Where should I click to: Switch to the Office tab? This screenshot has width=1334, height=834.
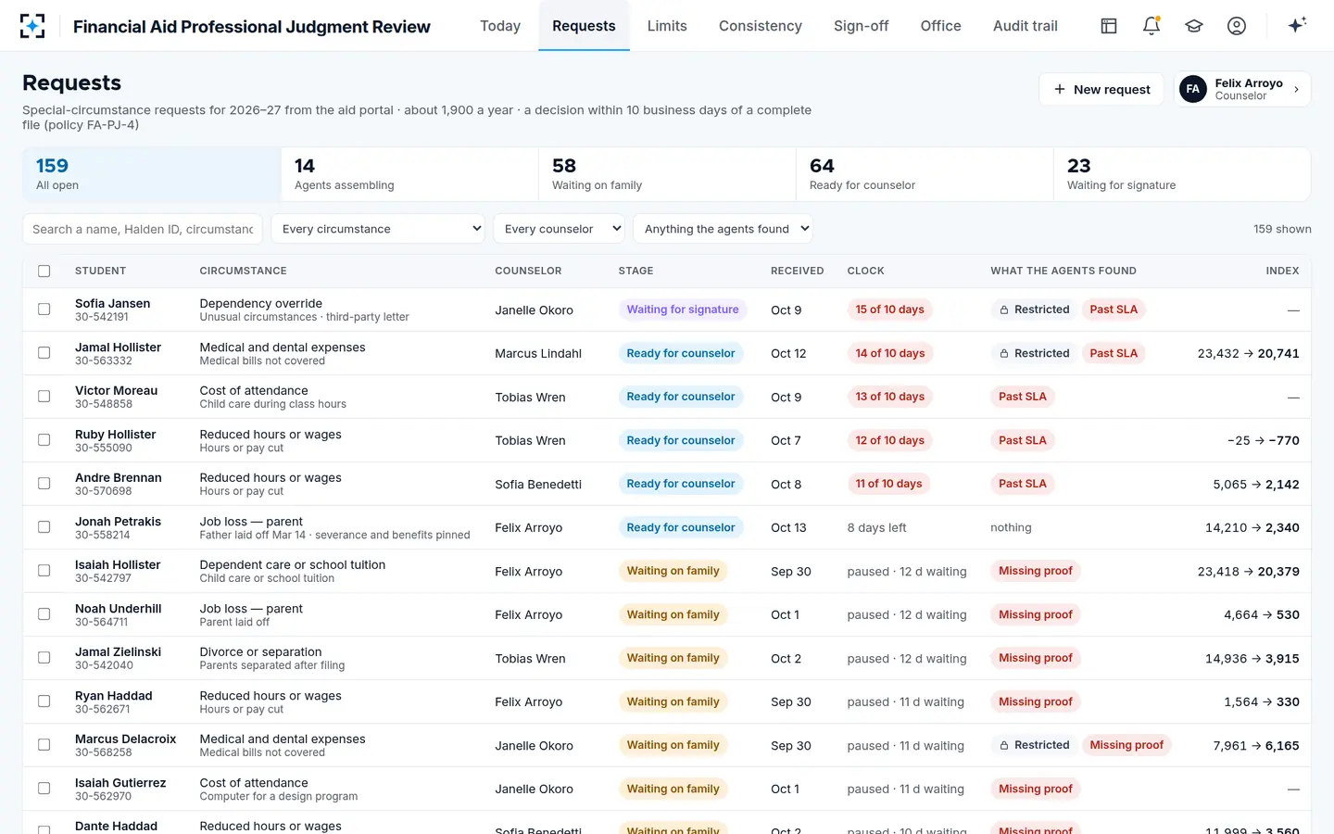(941, 26)
